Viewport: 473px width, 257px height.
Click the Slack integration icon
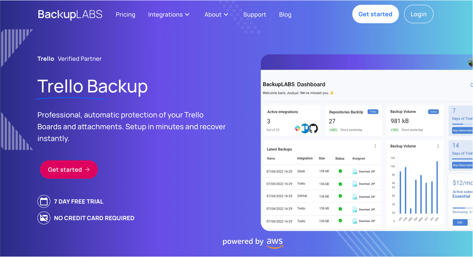click(296, 128)
